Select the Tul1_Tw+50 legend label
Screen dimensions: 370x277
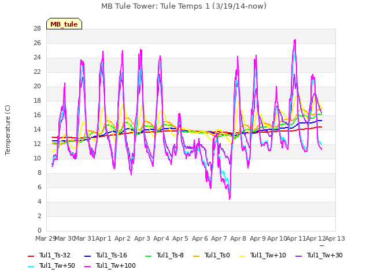(x=57, y=265)
